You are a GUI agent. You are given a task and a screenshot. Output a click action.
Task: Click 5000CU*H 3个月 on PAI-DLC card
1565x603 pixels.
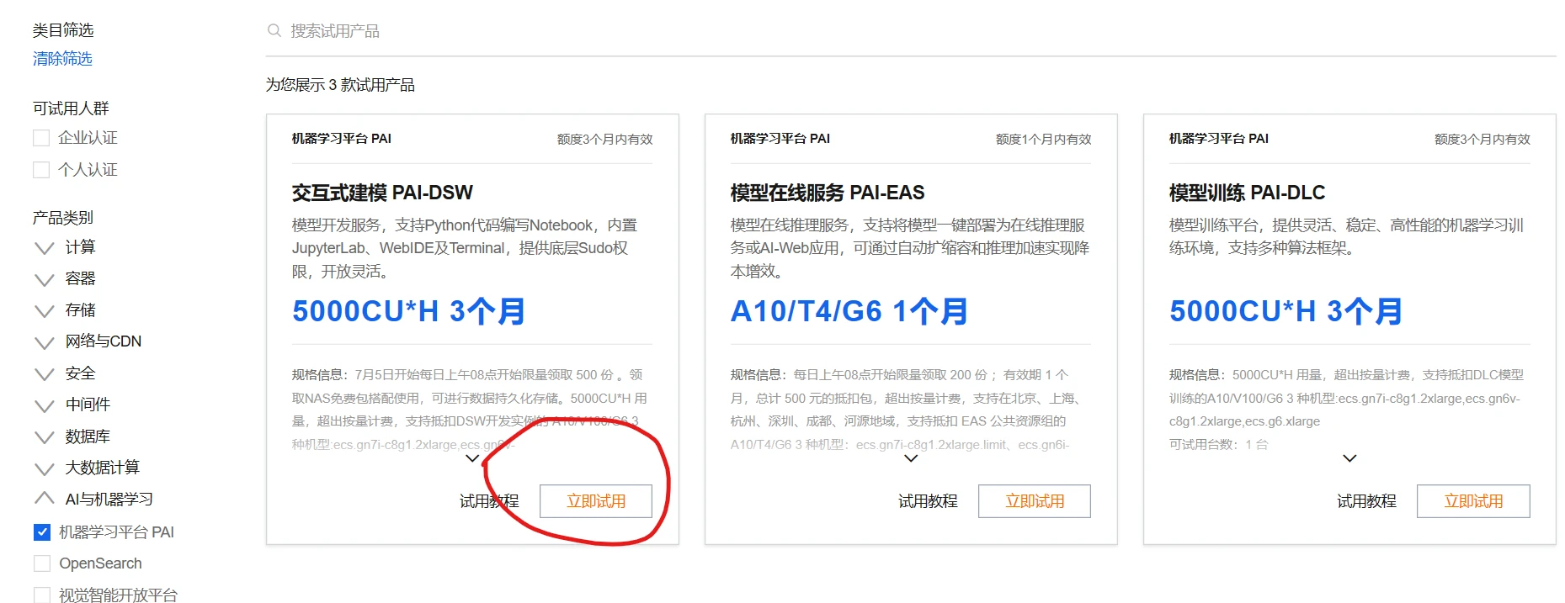coord(1286,311)
